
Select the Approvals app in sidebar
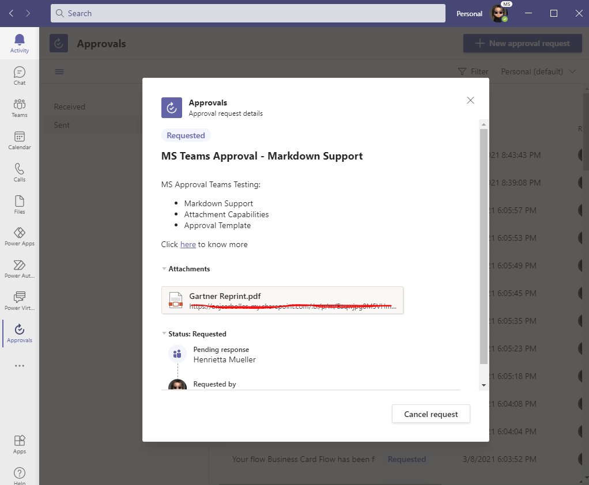[x=20, y=334]
